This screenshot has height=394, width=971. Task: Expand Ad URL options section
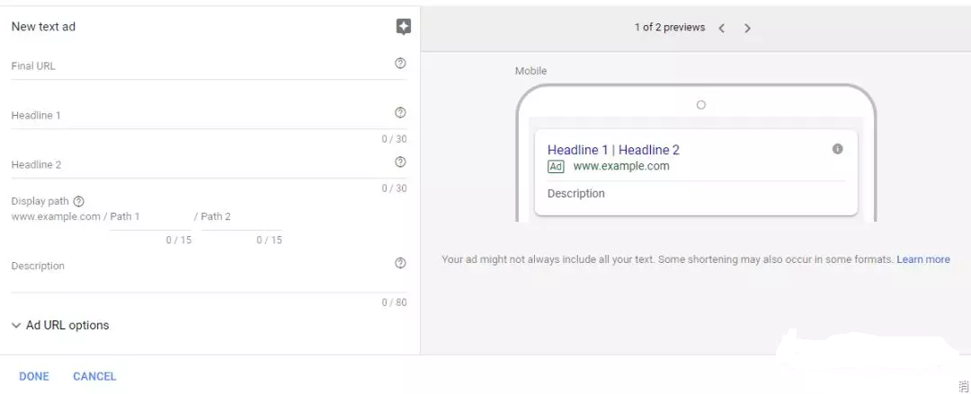point(60,326)
